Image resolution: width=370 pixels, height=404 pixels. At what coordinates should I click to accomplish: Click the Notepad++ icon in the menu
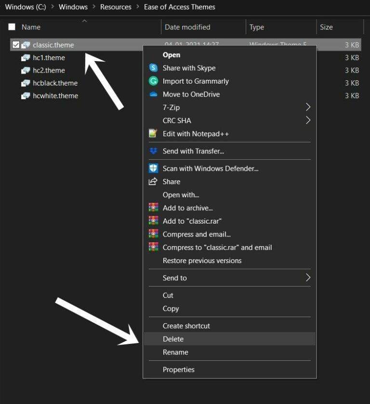(x=153, y=134)
